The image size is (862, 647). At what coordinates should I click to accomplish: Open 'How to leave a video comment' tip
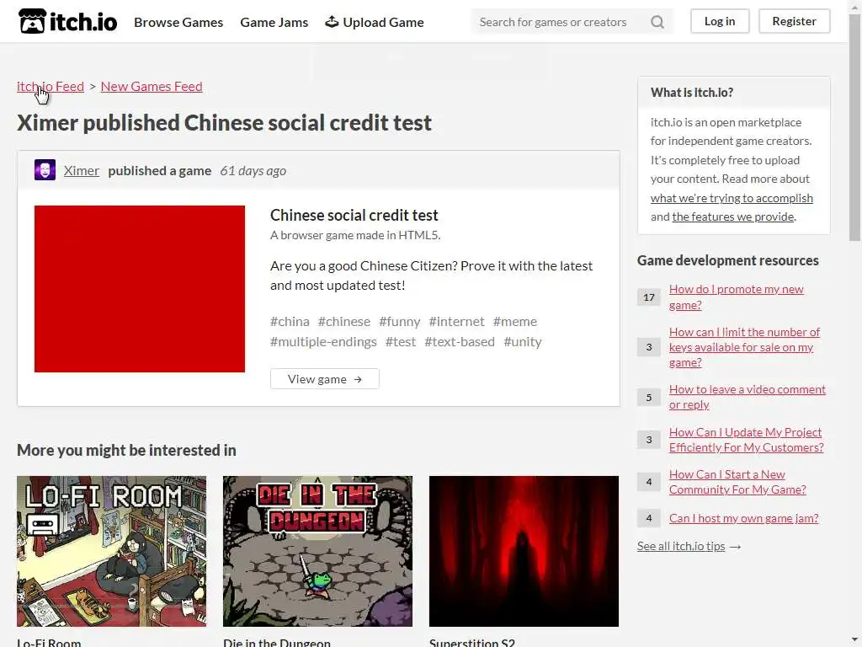click(748, 397)
